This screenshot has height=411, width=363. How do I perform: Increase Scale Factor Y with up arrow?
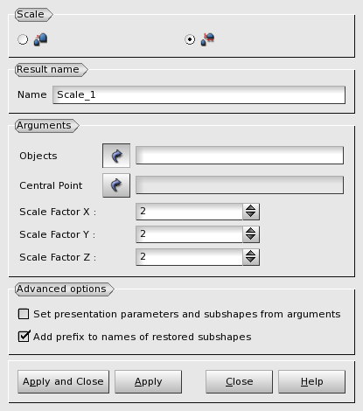251,231
